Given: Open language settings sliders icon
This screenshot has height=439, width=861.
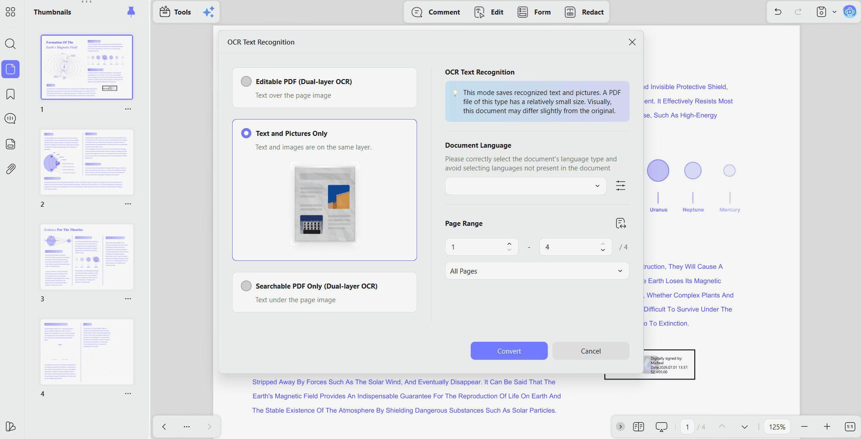Looking at the screenshot, I should 621,185.
